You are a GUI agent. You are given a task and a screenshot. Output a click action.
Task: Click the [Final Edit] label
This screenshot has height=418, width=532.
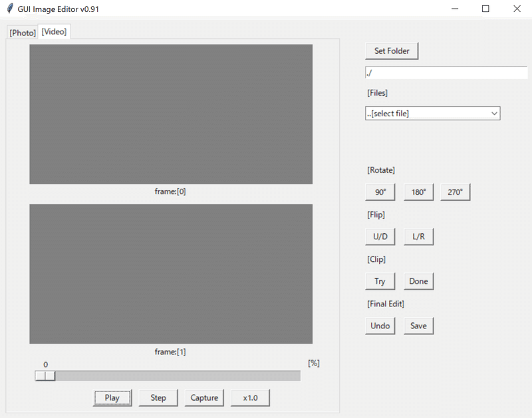386,304
